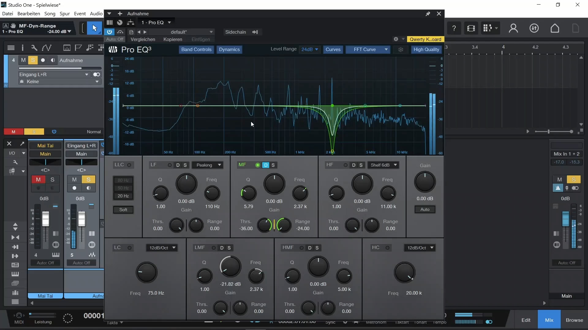Click plugin channel editor columns icon

click(110, 22)
